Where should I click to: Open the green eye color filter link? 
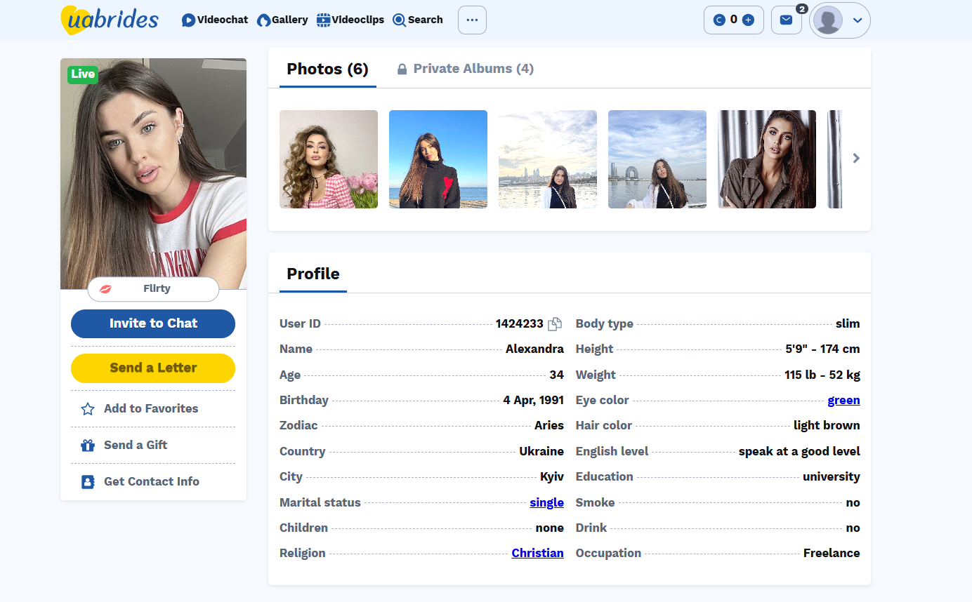click(843, 400)
